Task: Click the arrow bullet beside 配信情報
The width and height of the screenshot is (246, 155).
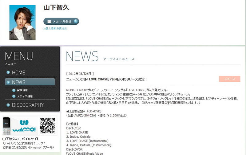Action: (14, 90)
